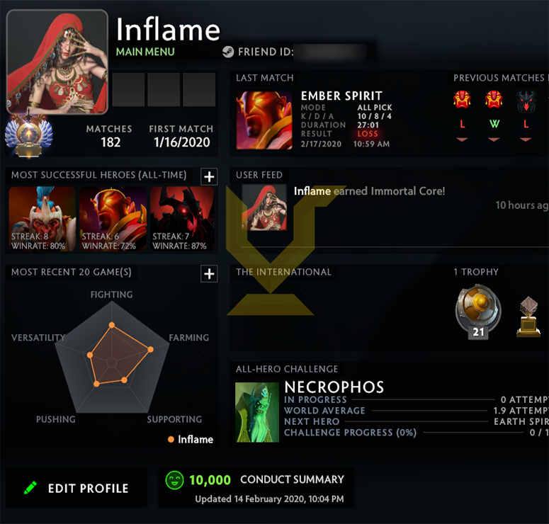Click the Edit Profile button
The height and width of the screenshot is (524, 549).
[x=77, y=488]
